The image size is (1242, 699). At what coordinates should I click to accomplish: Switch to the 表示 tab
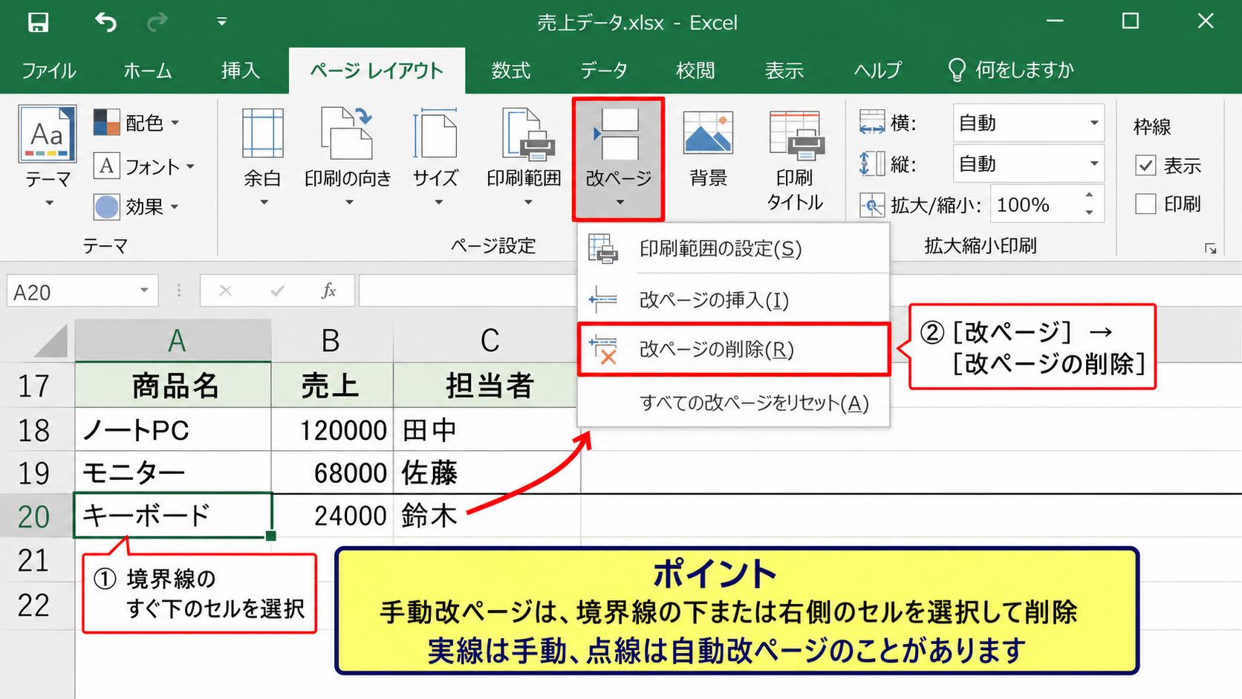(x=784, y=71)
